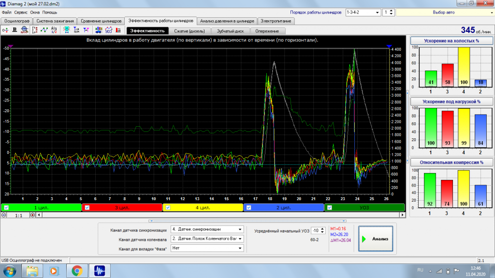Viewport: 495px width, 278px height.
Task: Open the RPM magnifier search tool
Action: 24,30
